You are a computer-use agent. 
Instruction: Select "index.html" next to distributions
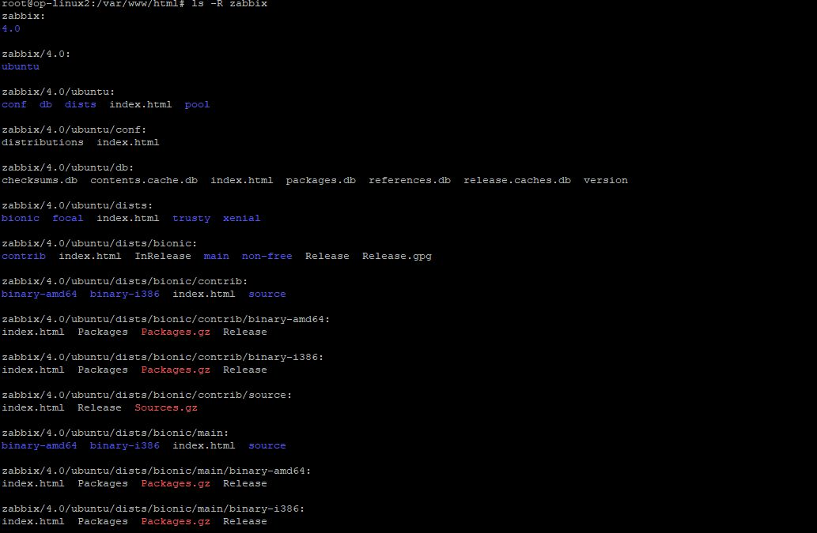pos(127,142)
